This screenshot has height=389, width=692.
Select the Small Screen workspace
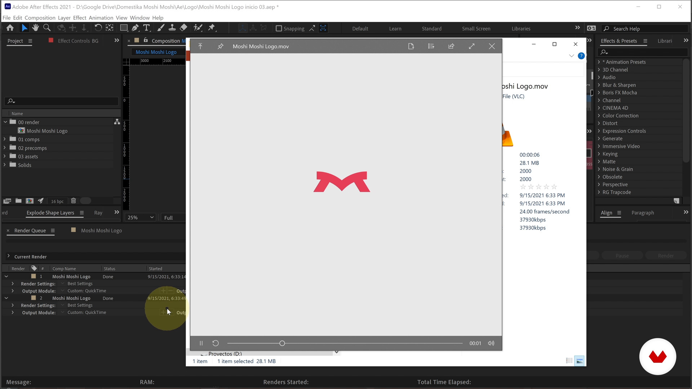point(476,29)
